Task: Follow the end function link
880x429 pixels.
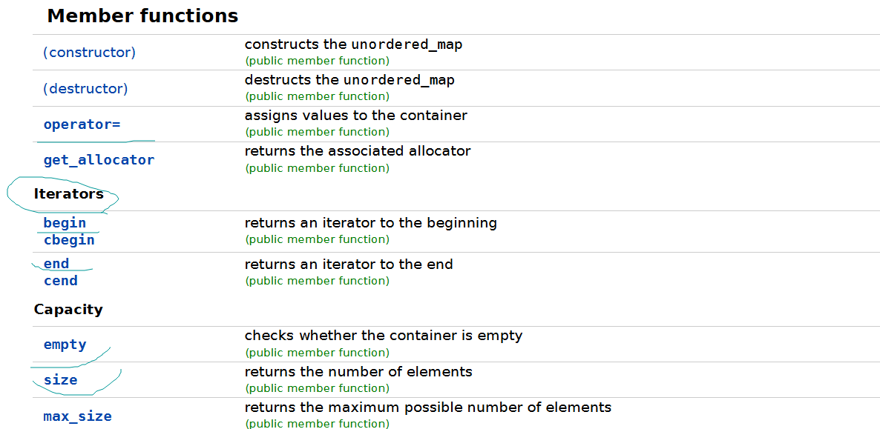Action: pyautogui.click(x=56, y=264)
